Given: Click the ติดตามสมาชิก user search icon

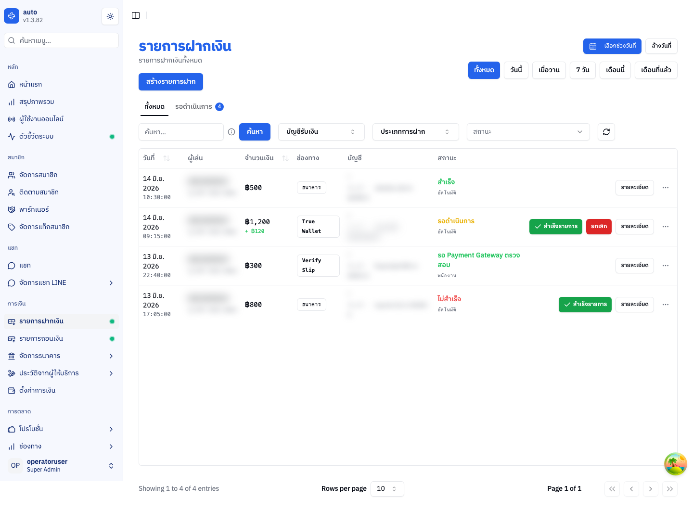Looking at the screenshot, I should point(12,192).
